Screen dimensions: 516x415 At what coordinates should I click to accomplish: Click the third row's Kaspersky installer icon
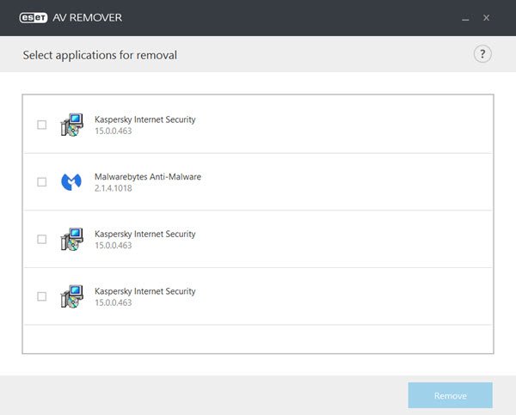click(71, 239)
